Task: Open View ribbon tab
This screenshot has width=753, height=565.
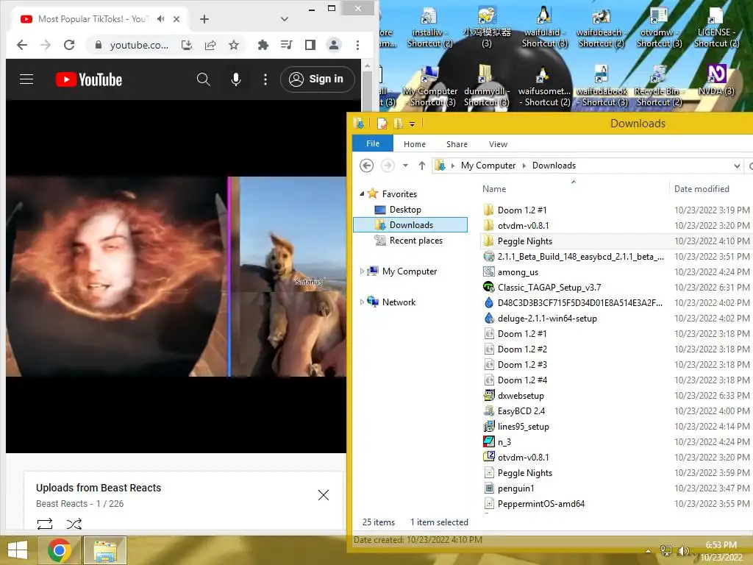Action: click(498, 144)
